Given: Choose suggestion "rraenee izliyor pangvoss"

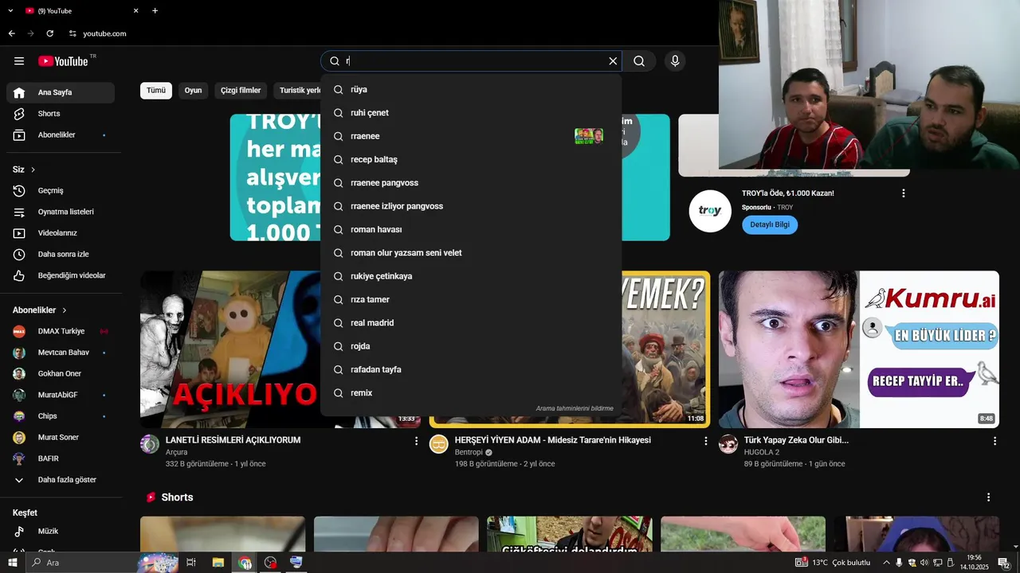Looking at the screenshot, I should [x=471, y=206].
